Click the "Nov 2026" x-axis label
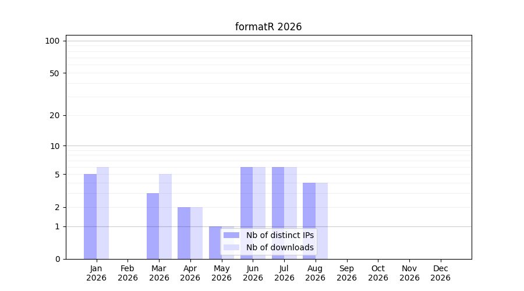The image size is (524, 291). point(410,273)
